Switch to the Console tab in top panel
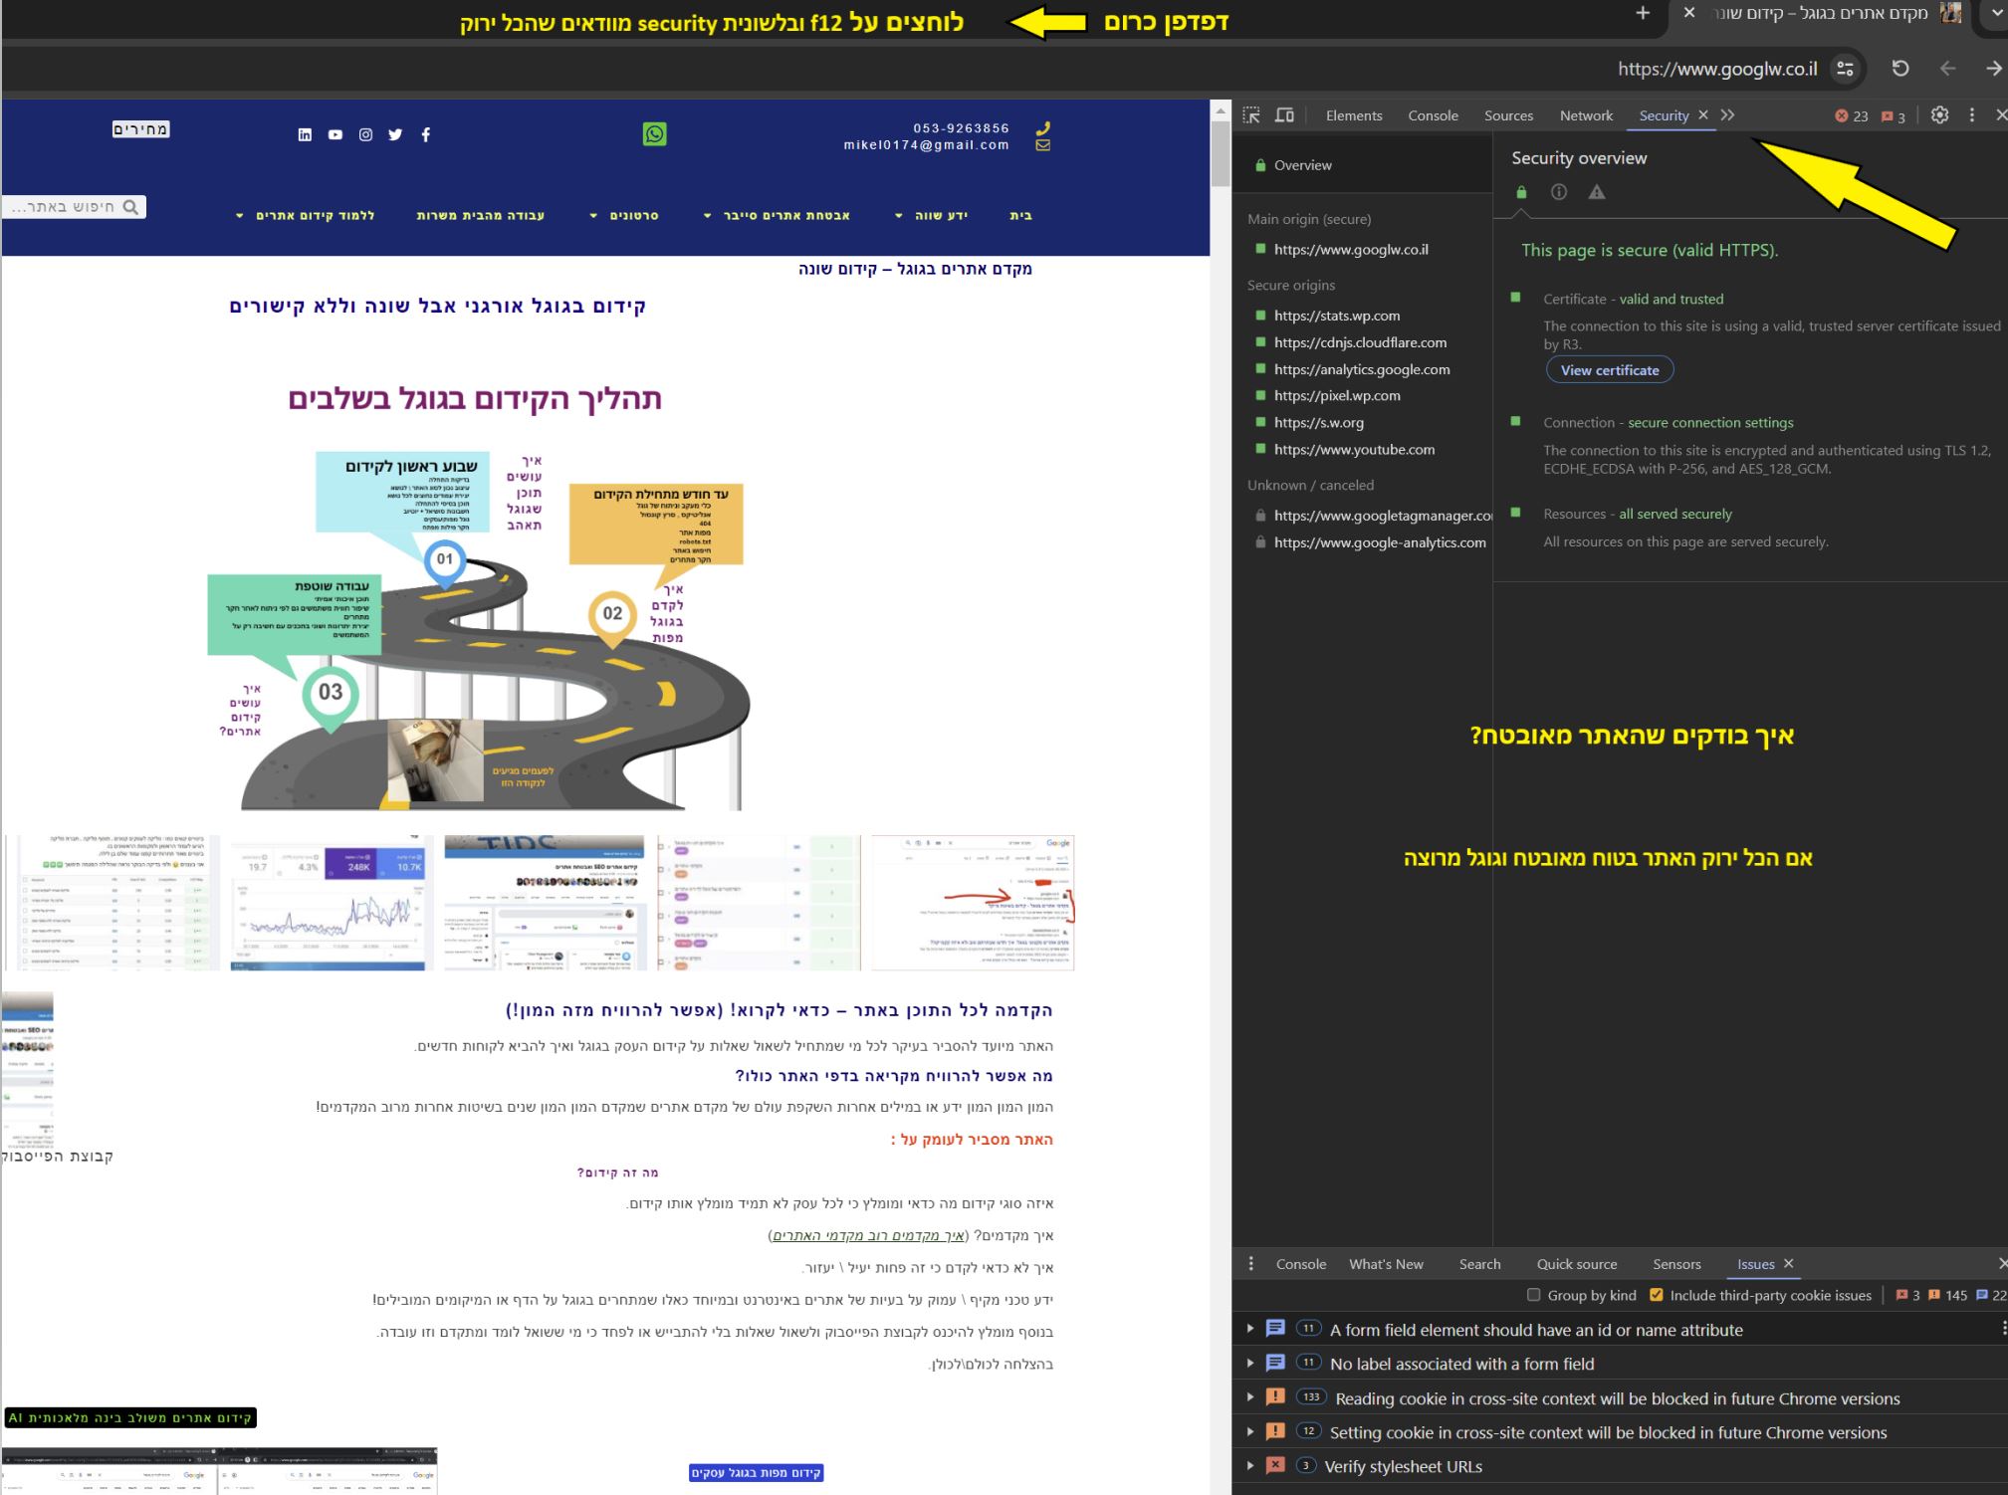The width and height of the screenshot is (2008, 1495). click(x=1433, y=115)
